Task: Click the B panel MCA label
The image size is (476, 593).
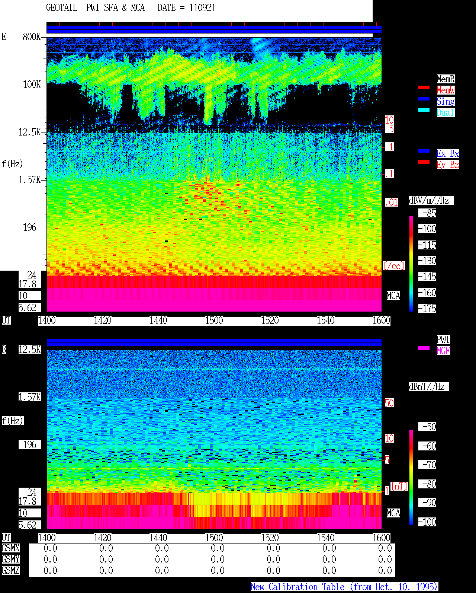Action: point(393,513)
